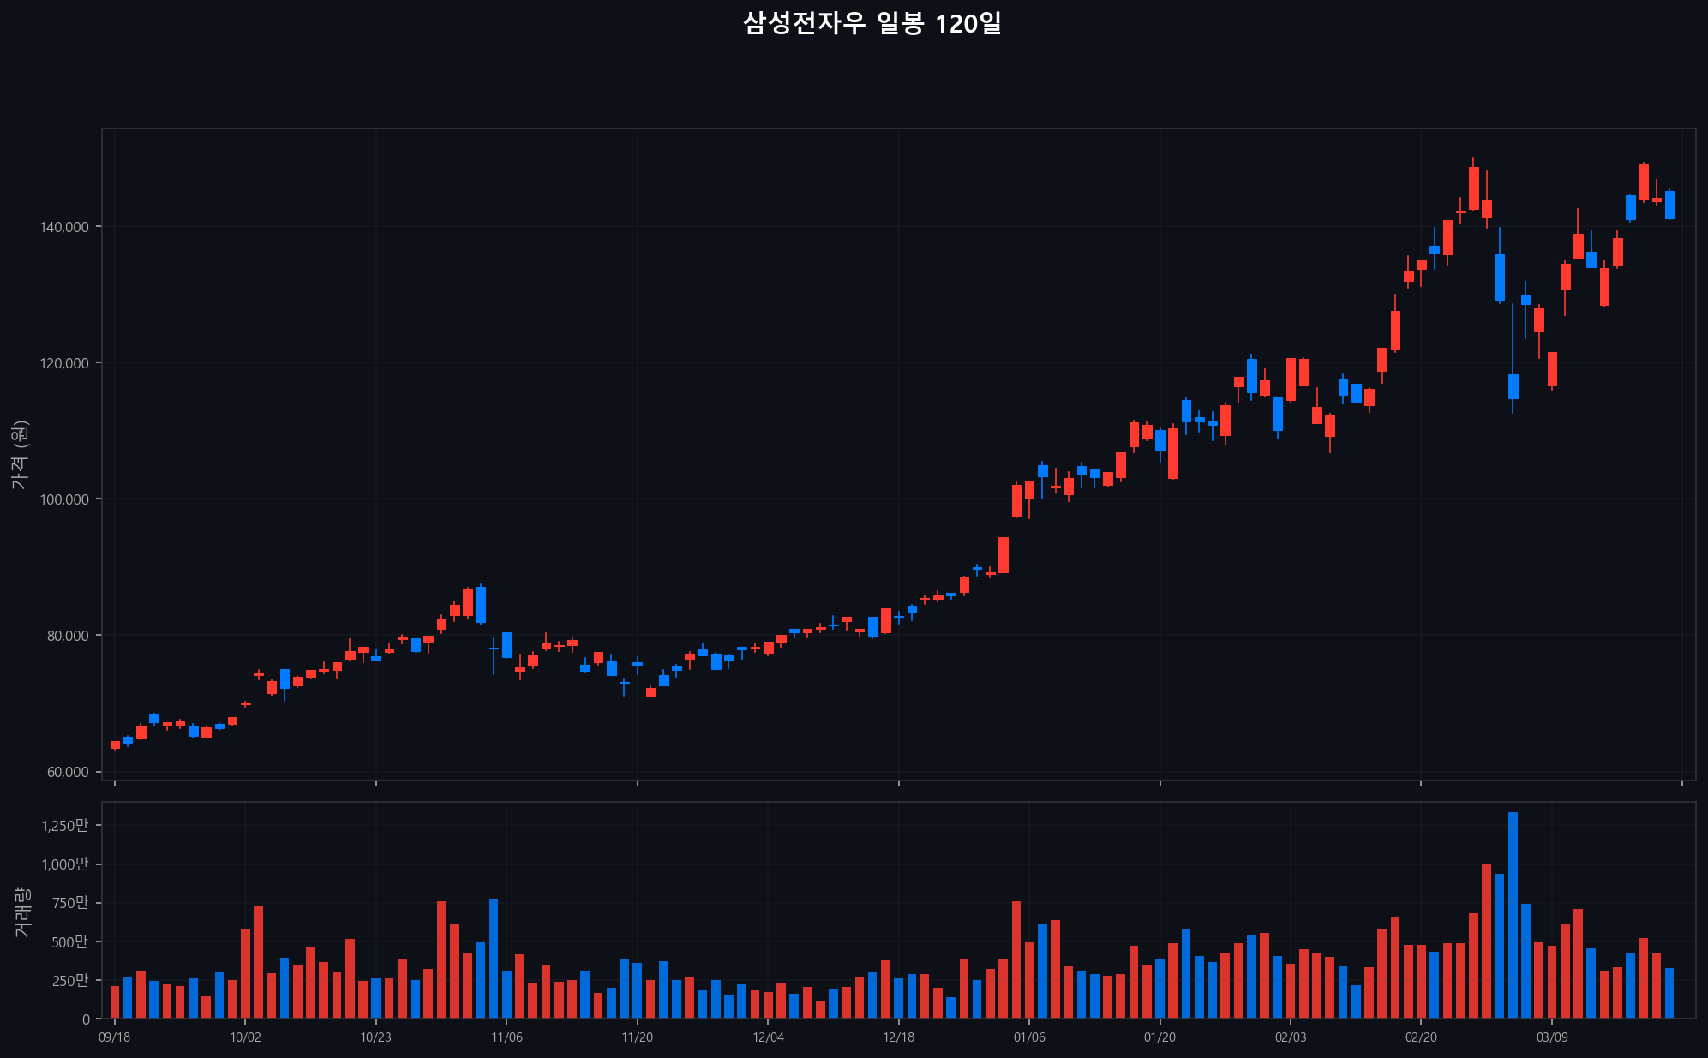Select the 02/20 date label
1708x1058 pixels.
(x=1421, y=1037)
